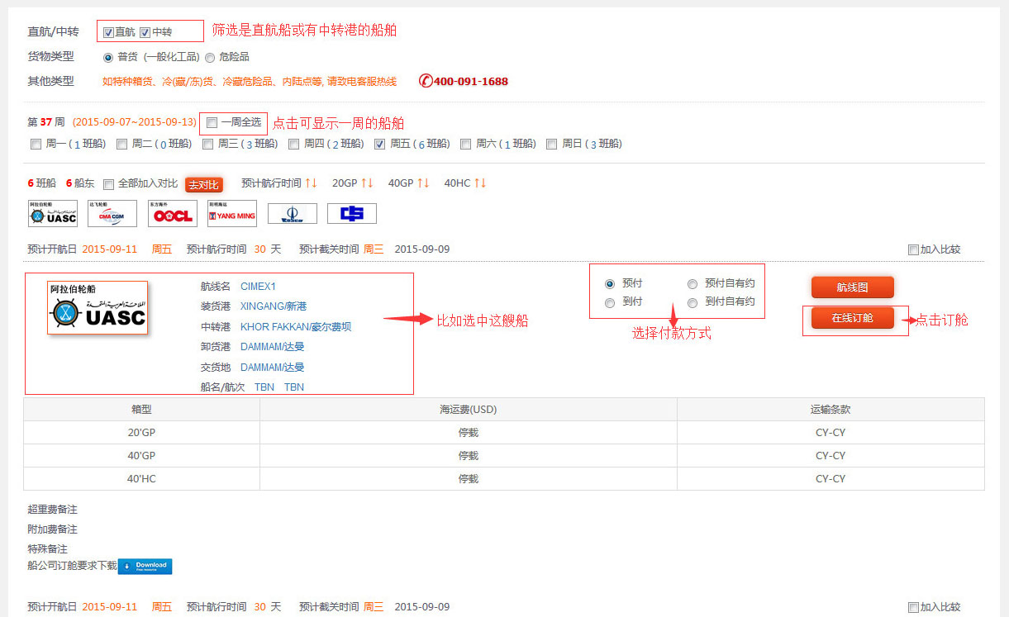The image size is (1009, 617).
Task: Click the blue China Shipping logo
Action: click(x=351, y=213)
